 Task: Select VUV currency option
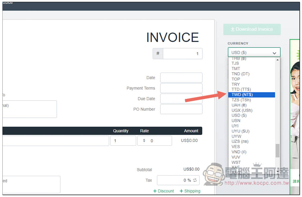(x=251, y=157)
